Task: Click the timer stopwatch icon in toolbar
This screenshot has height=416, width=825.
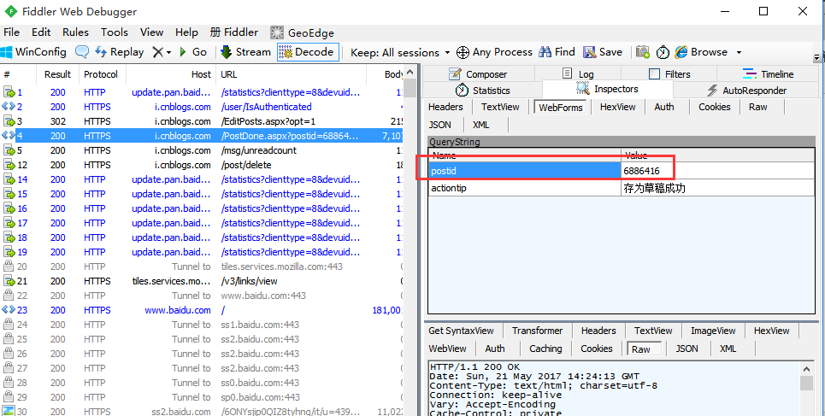Action: click(663, 52)
